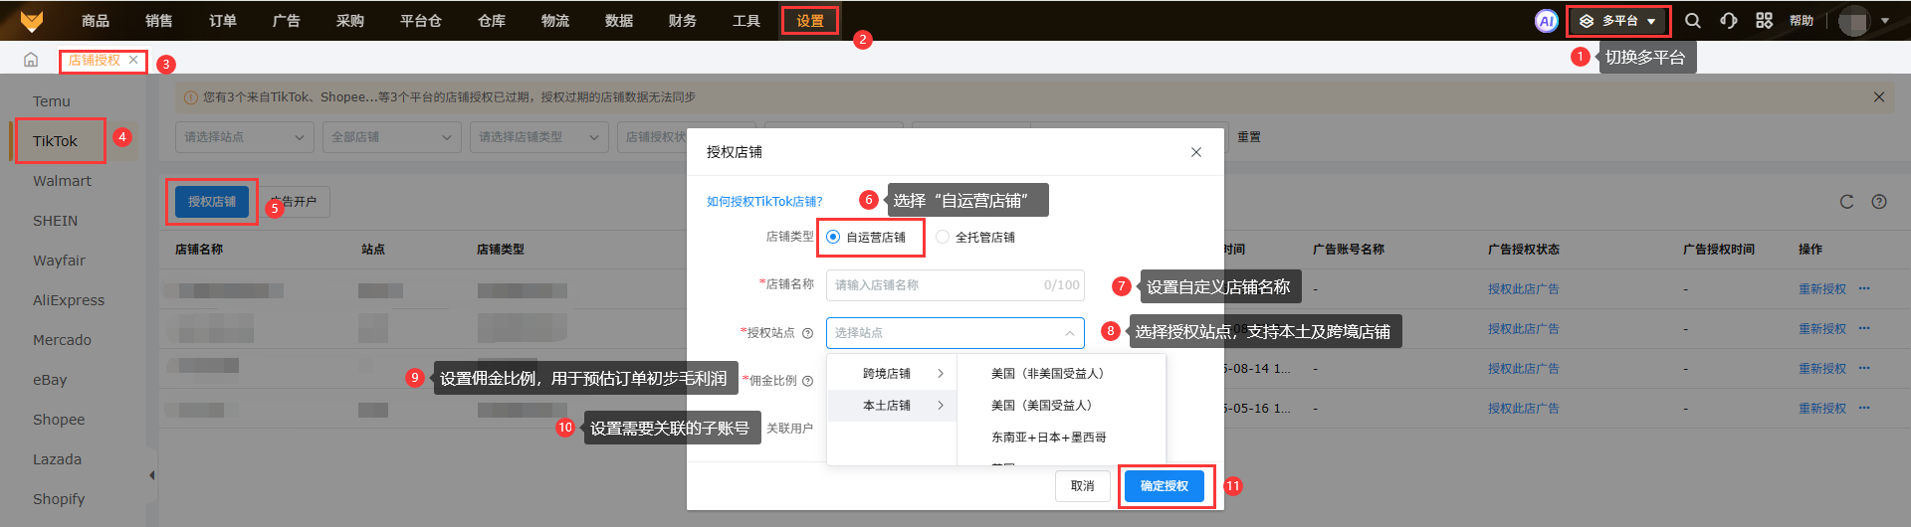Open the 全部店铺 filter dropdown
This screenshot has height=527, width=1911.
392,137
